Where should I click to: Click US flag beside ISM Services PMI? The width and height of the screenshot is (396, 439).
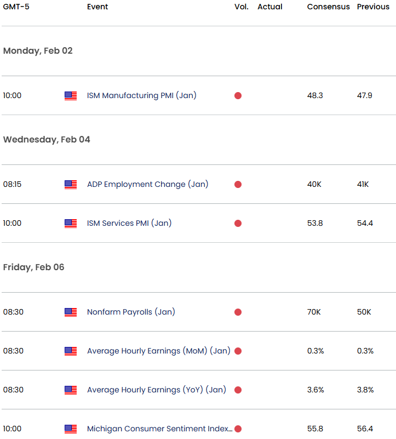[x=71, y=224]
